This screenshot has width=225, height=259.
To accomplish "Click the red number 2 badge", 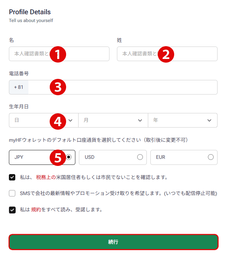I will pos(166,54).
